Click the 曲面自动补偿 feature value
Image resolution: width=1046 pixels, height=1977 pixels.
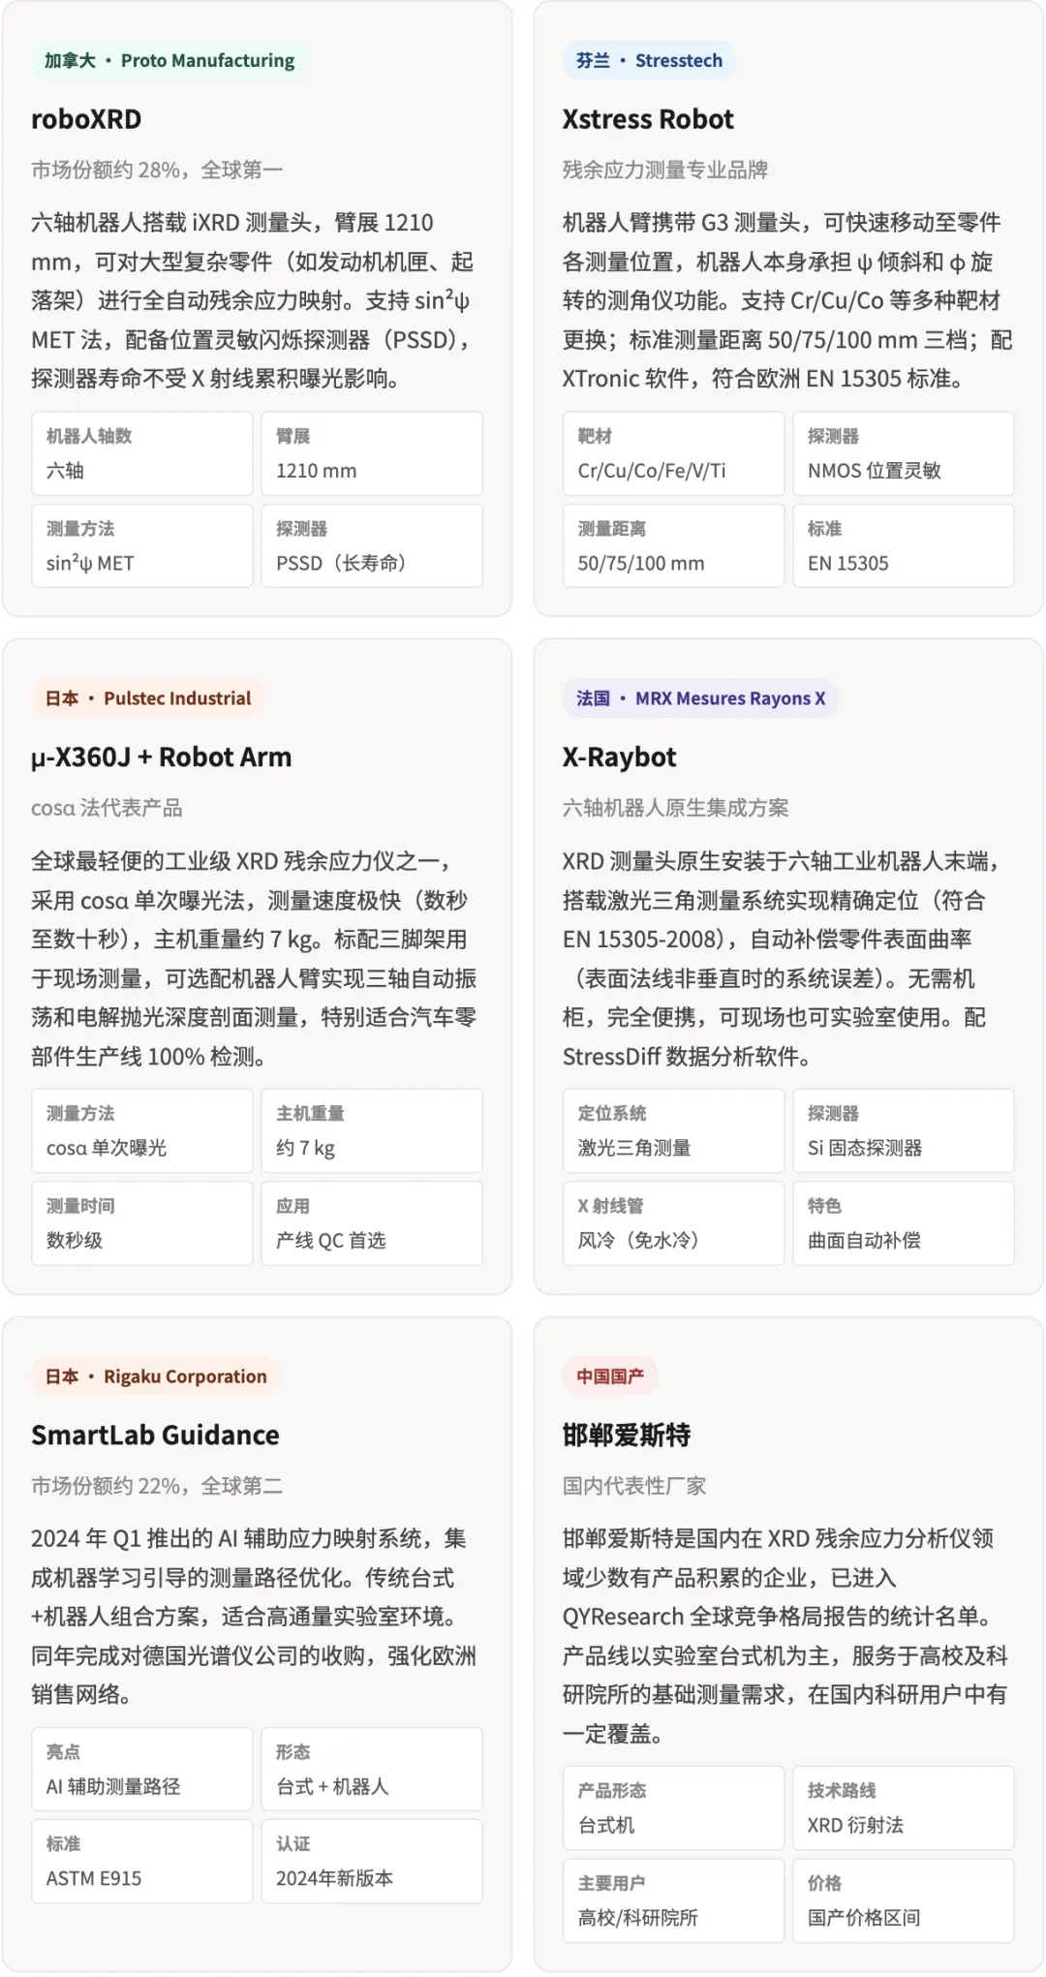tap(864, 1240)
